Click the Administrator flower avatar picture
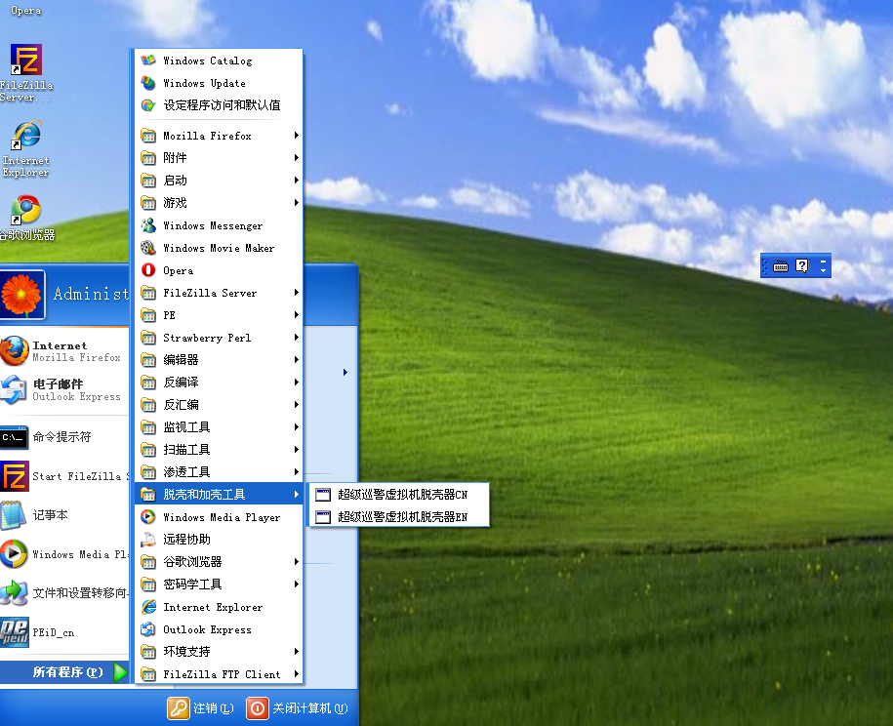 pyautogui.click(x=21, y=295)
